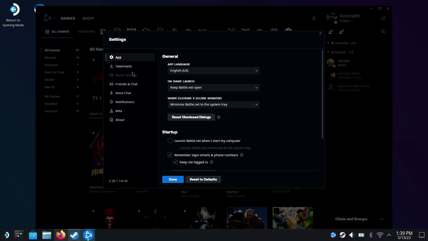Image resolution: width=428 pixels, height=241 pixels.
Task: Click Reset to Defaults button
Action: 203,179
